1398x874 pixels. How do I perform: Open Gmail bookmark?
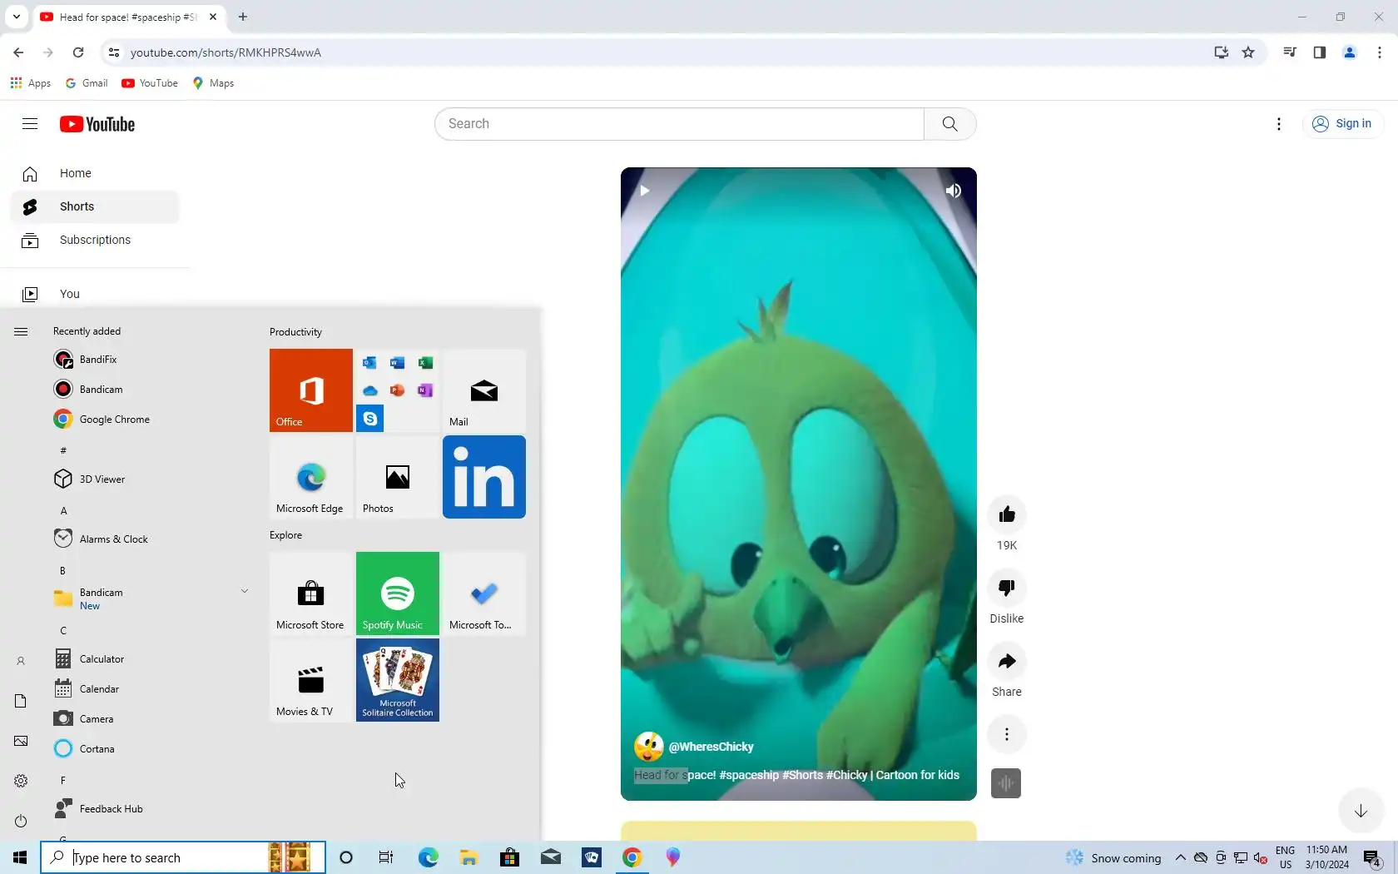[x=87, y=83]
